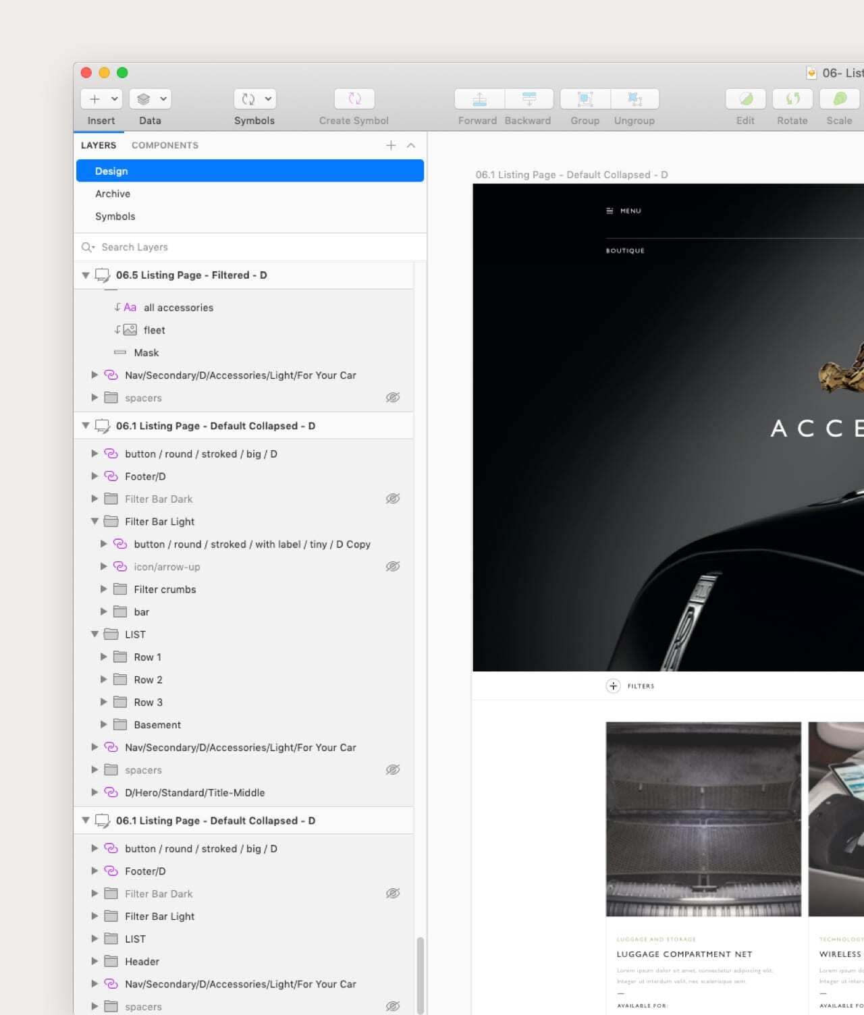Select the Symbols page
Screen dimensions: 864x1015
(250, 216)
